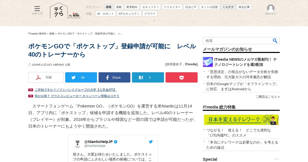Viewport: 308px width, 162px height.
Task: Open the メルマガ新創刊 headline link
Action: click(x=246, y=62)
